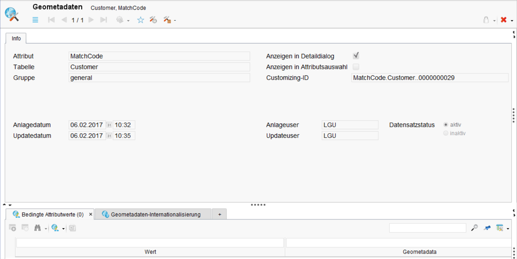Toggle Anzeigen in Detaildialog checkbox
Viewport: 517px width, 259px height.
point(356,56)
